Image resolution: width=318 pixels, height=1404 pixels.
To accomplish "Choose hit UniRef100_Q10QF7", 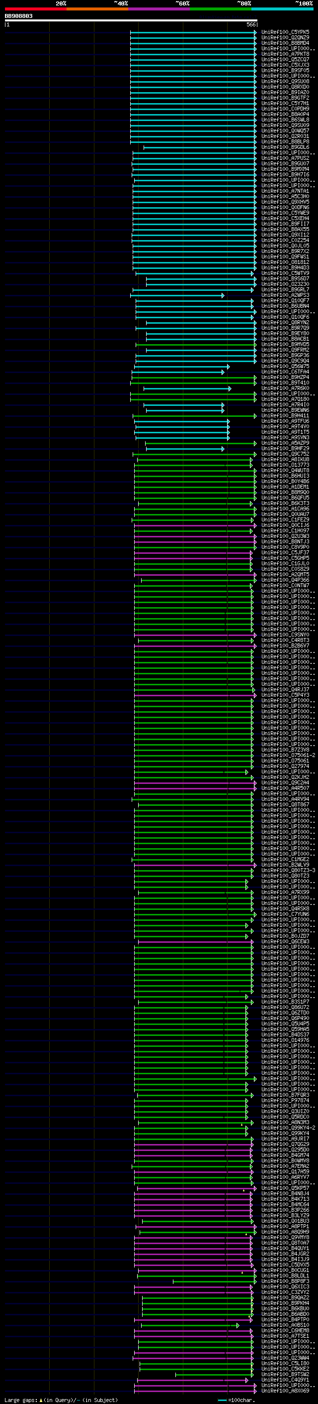I will click(285, 301).
